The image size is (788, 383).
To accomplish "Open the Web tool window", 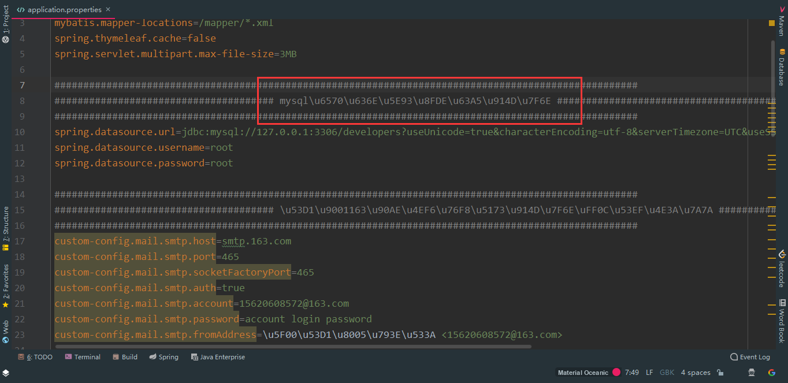I will pos(6,332).
